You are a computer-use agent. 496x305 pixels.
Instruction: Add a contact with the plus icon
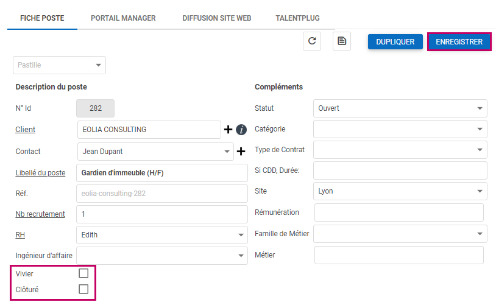click(241, 152)
